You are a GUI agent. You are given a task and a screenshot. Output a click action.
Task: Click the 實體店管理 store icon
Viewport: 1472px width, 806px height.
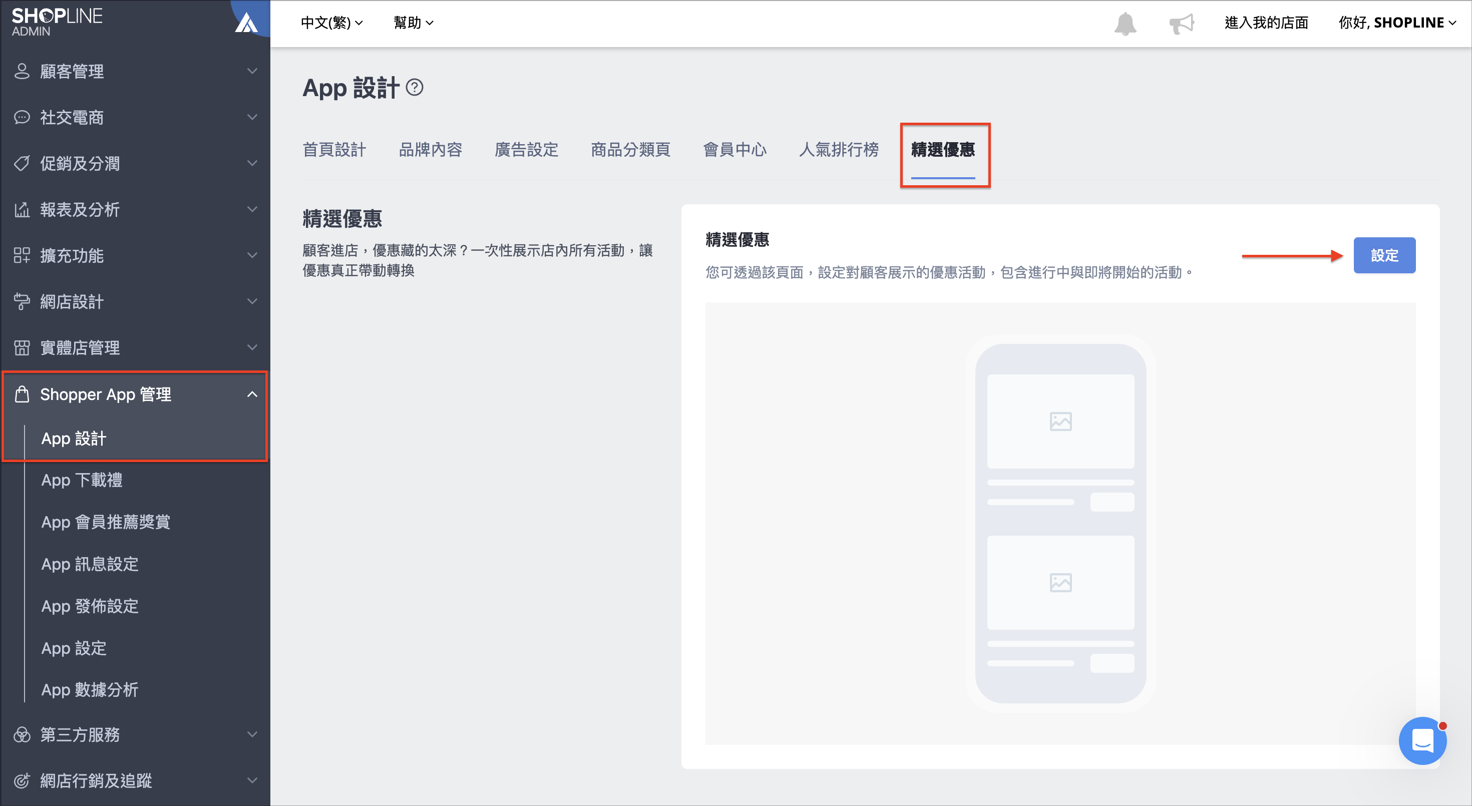22,348
